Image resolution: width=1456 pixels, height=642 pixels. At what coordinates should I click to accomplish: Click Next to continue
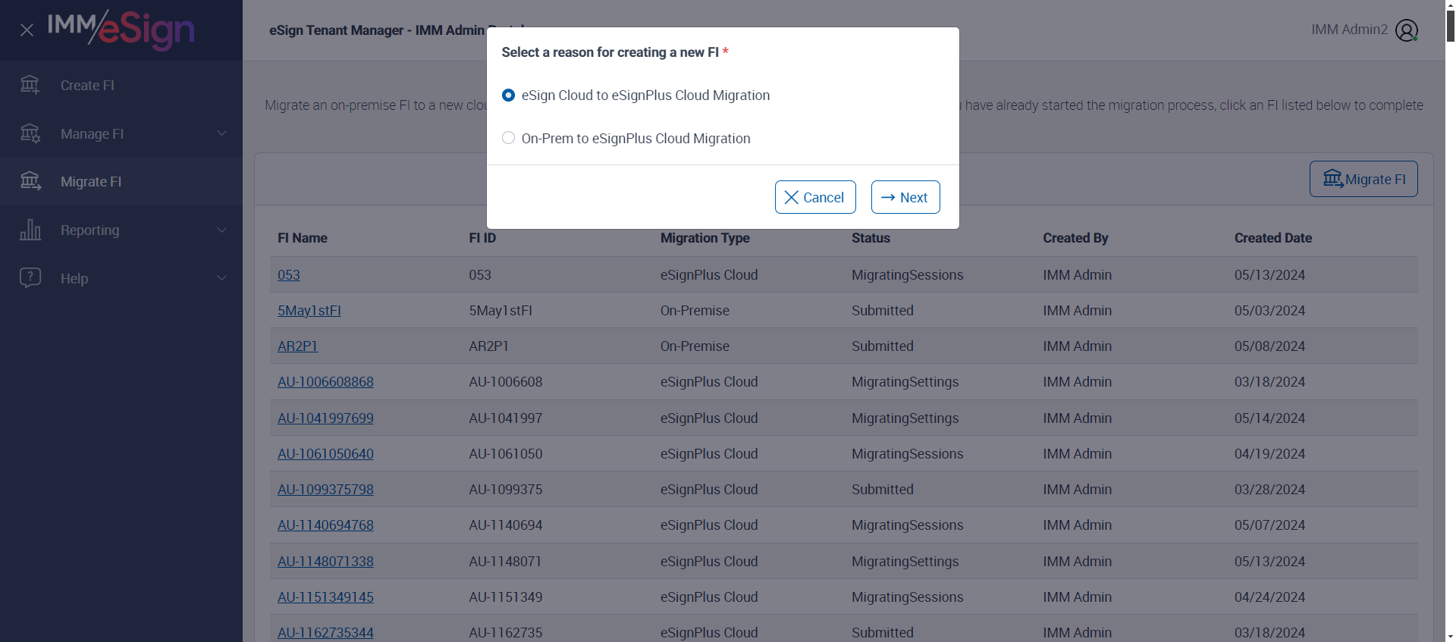pyautogui.click(x=905, y=197)
